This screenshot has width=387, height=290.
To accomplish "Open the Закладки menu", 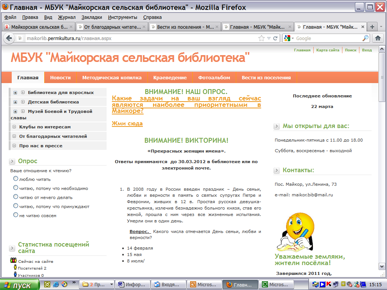I will click(x=91, y=17).
